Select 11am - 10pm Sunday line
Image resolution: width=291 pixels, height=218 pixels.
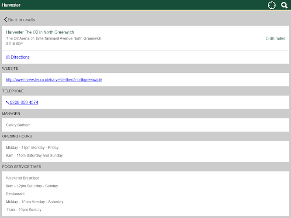pyautogui.click(x=24, y=210)
